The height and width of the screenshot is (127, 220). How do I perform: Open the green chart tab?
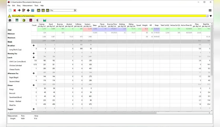45,20
